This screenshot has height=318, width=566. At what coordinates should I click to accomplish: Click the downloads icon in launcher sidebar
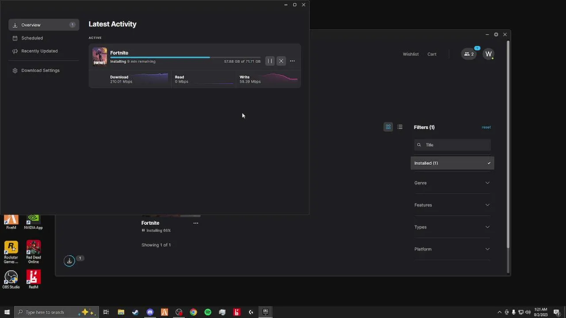(69, 261)
